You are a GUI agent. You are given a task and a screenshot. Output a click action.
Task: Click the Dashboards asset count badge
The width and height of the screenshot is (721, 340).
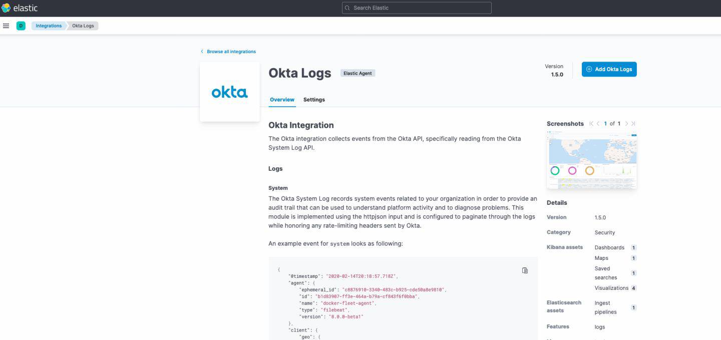pos(633,247)
